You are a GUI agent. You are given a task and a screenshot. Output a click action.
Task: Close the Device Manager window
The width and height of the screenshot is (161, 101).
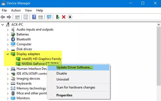point(155,3)
